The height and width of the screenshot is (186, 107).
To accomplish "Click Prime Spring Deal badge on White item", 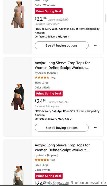I will (49, 176).
